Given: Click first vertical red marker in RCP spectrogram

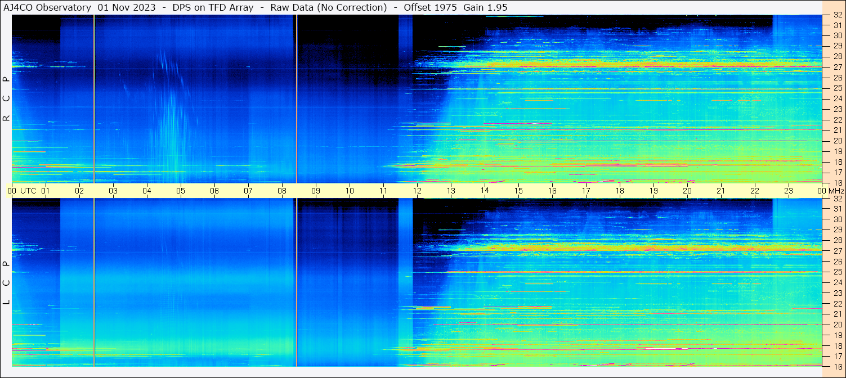Looking at the screenshot, I should click(94, 98).
